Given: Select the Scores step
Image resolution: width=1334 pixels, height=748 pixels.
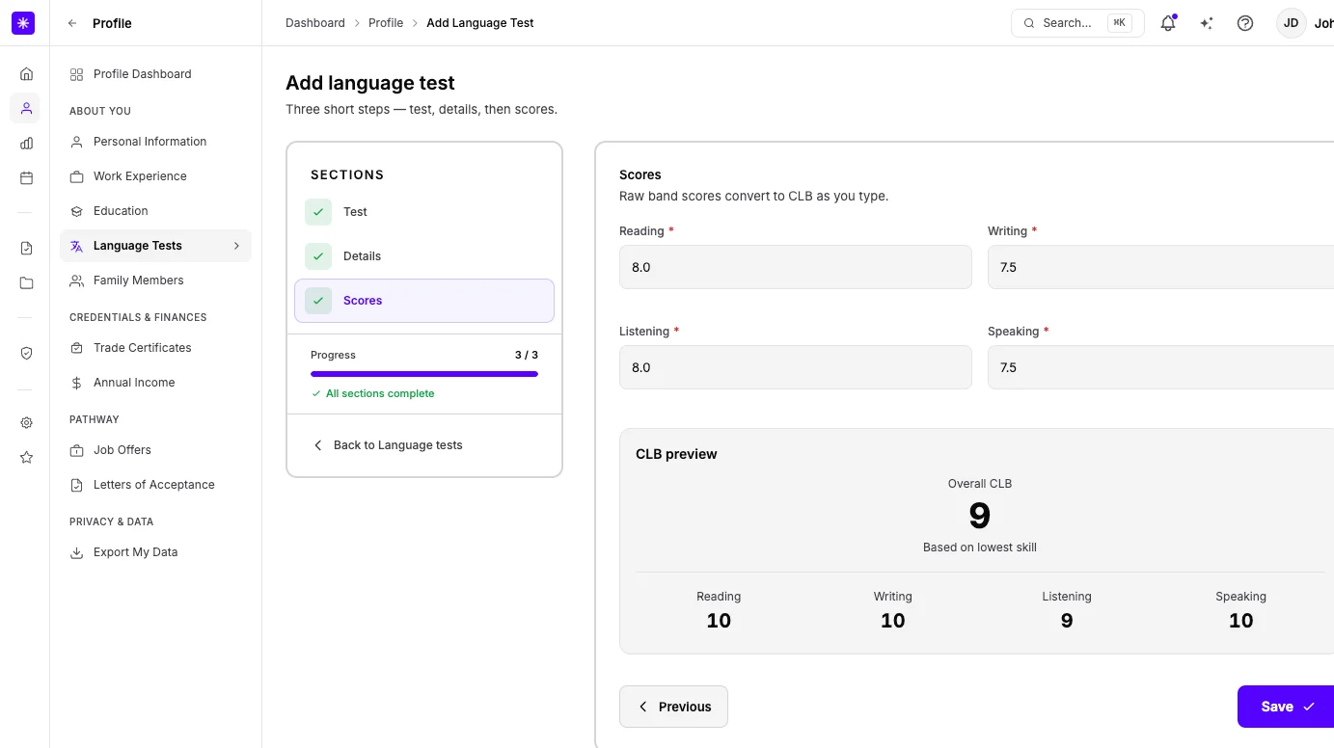Looking at the screenshot, I should tap(424, 301).
